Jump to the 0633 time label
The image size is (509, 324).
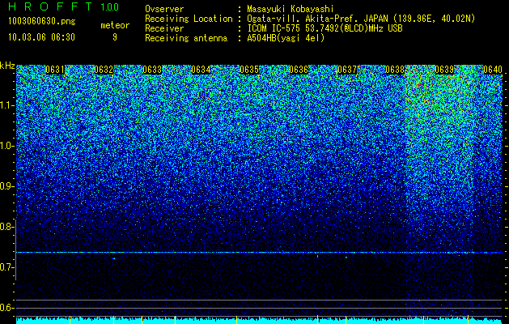click(152, 70)
